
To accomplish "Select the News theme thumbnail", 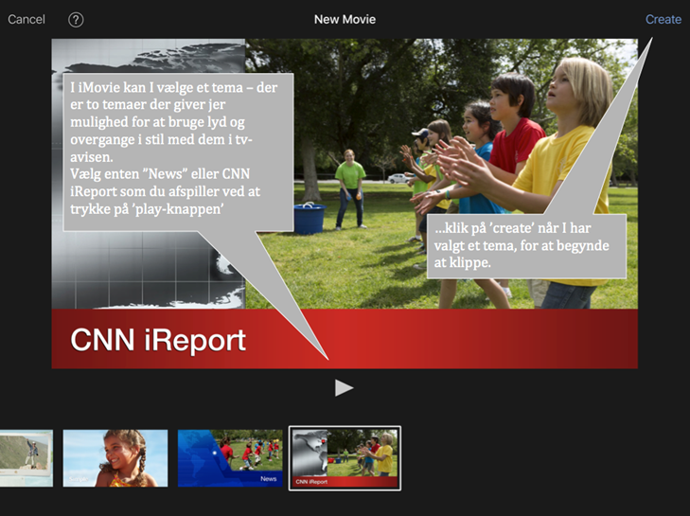I will click(230, 458).
